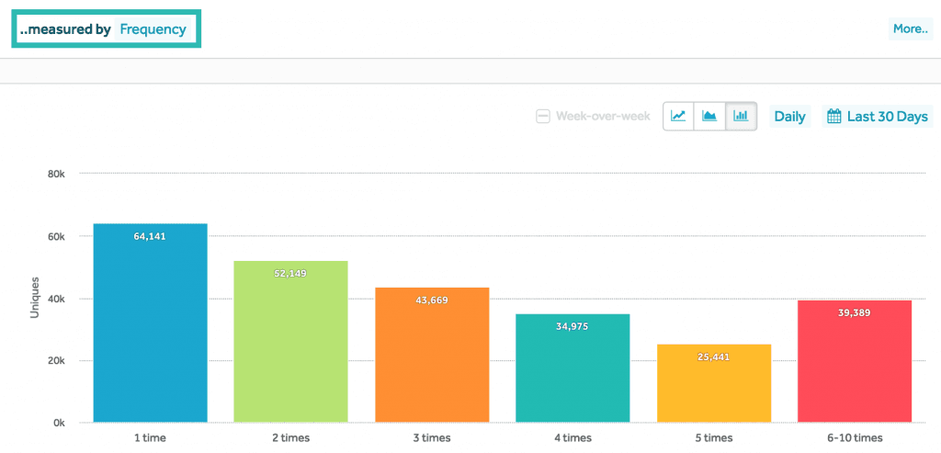Click the 64,141 value label
941x453 pixels.
pyautogui.click(x=150, y=237)
